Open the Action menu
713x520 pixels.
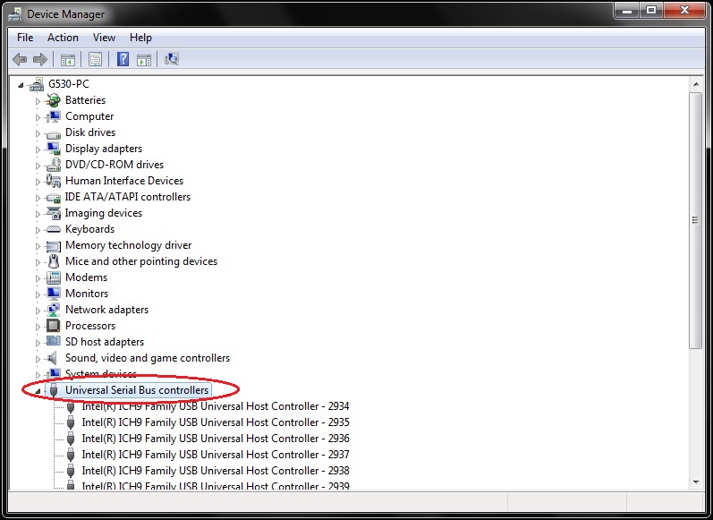tap(63, 38)
